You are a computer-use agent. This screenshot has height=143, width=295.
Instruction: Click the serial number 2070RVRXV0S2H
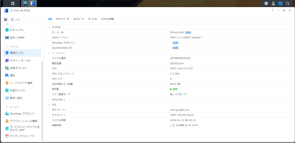[x=180, y=58]
